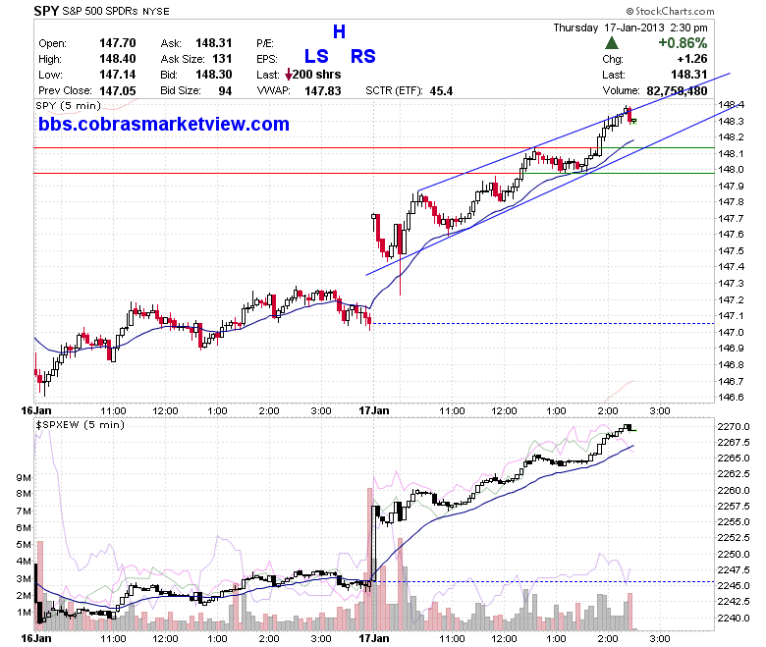Click the High value 148.40
The image size is (766, 647).
point(118,59)
